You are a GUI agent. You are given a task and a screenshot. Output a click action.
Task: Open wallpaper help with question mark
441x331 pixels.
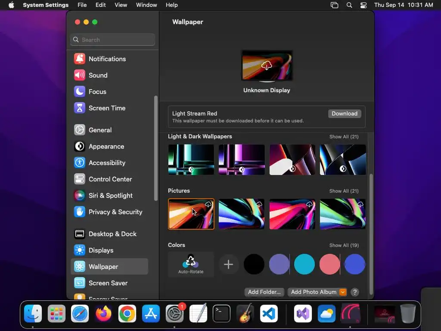pyautogui.click(x=355, y=292)
